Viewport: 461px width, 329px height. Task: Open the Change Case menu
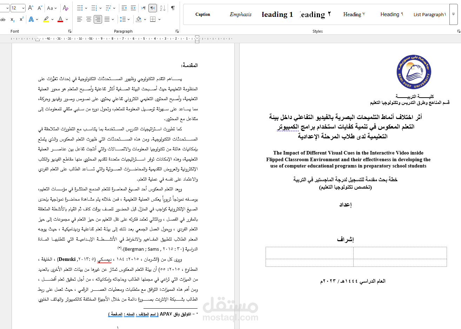[52, 8]
